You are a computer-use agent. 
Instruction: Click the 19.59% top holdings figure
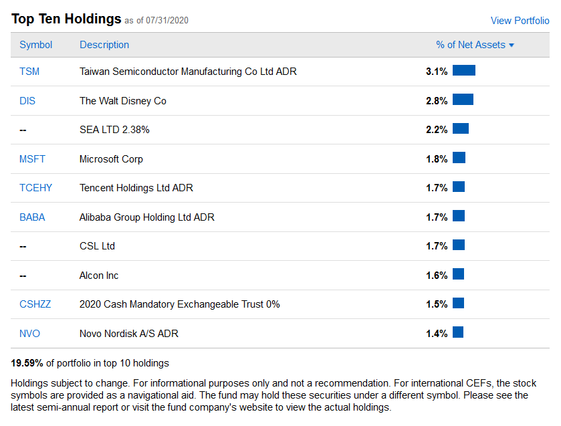tap(27, 363)
